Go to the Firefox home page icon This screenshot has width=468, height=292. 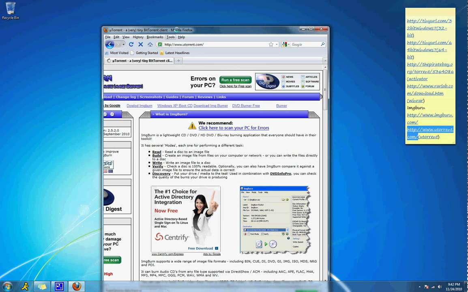[150, 44]
